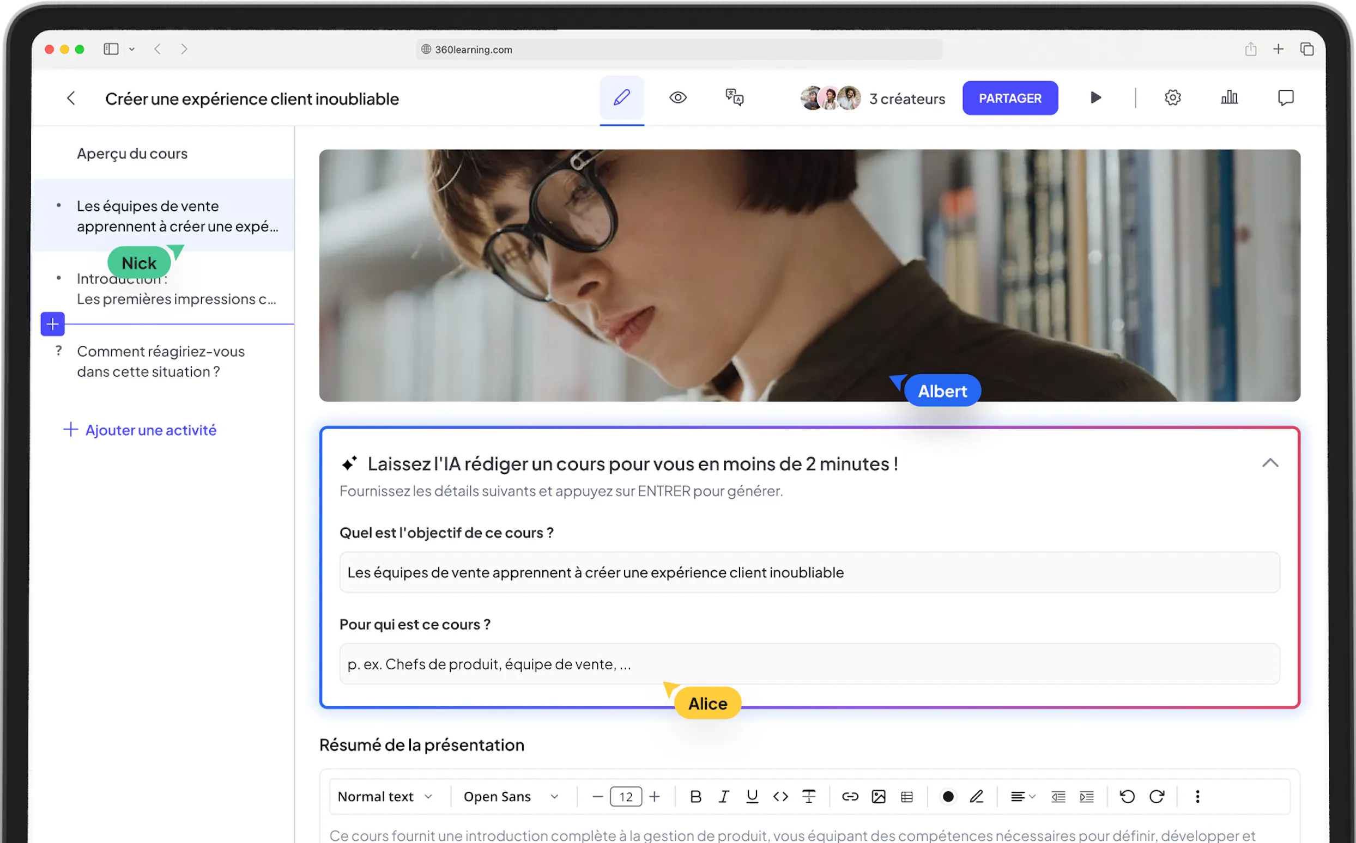The height and width of the screenshot is (843, 1356).
Task: Collapse the AI course generator panel
Action: (x=1270, y=463)
